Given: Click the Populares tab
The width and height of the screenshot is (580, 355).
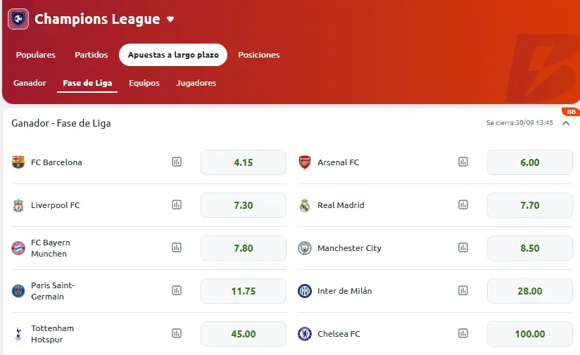Looking at the screenshot, I should [36, 55].
